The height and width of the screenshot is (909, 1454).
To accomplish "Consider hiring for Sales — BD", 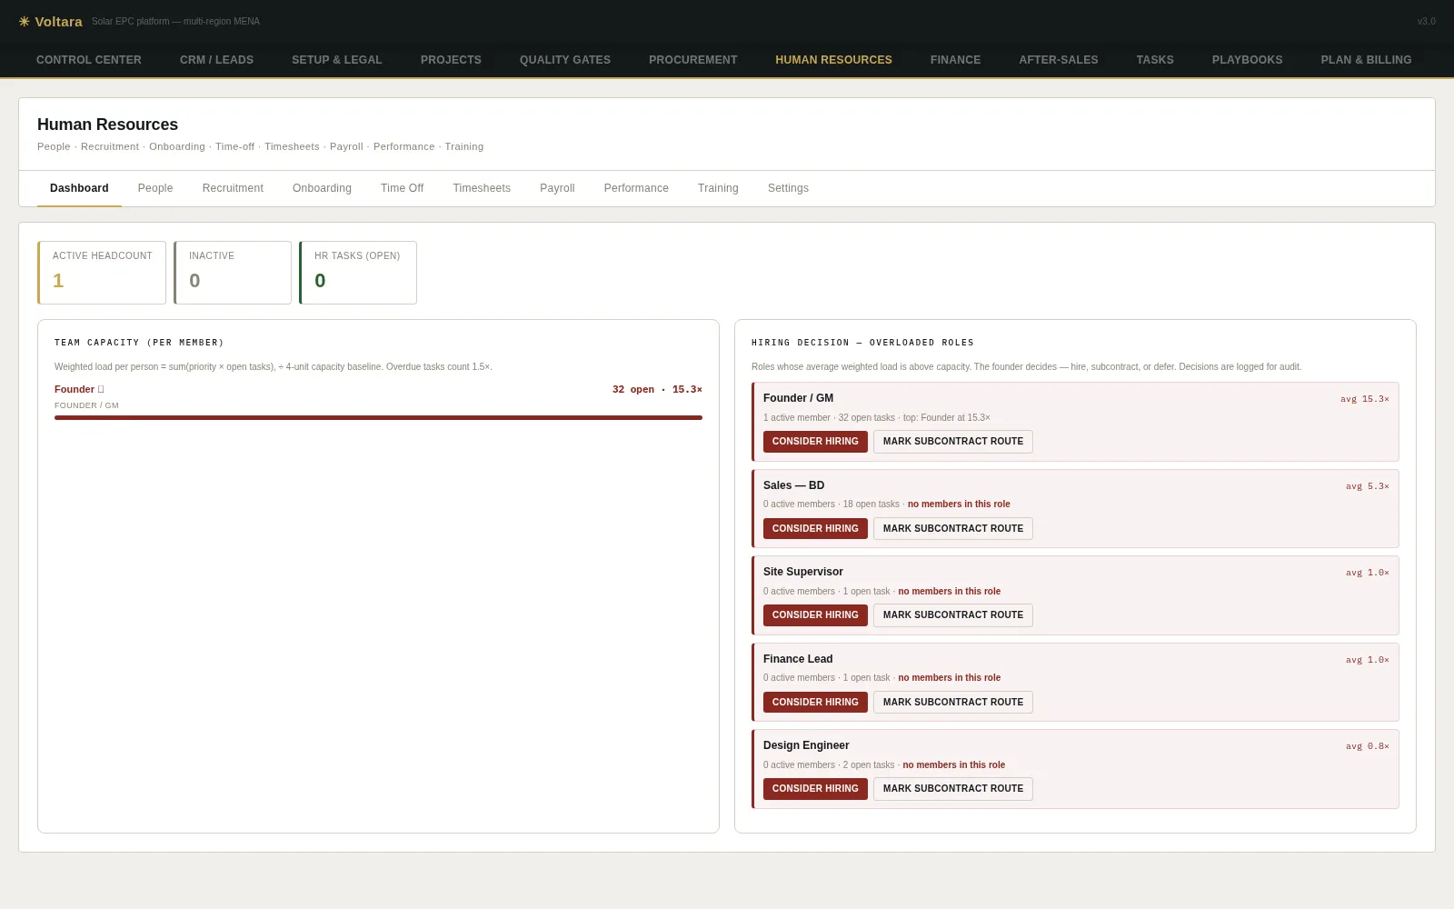I will [815, 529].
